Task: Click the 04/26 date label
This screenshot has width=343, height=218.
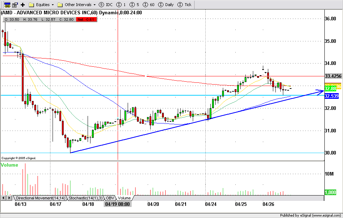Action: coord(268,204)
